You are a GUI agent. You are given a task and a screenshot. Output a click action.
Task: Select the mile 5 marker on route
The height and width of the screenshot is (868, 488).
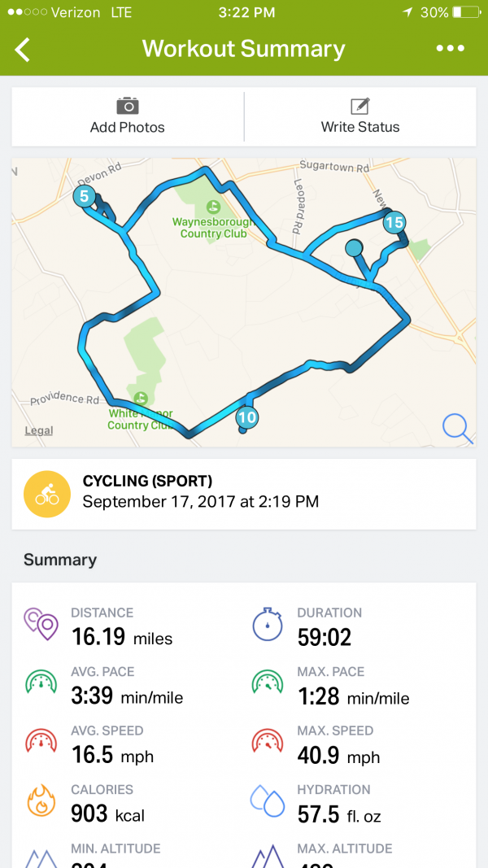[x=84, y=196]
